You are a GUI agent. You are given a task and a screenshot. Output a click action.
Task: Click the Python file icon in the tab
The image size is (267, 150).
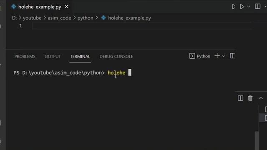(x=13, y=7)
